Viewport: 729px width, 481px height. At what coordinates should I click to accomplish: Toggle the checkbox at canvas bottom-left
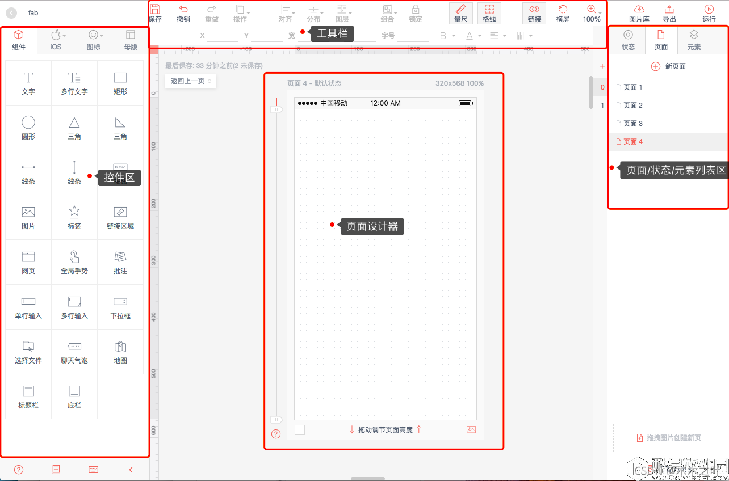click(x=300, y=430)
